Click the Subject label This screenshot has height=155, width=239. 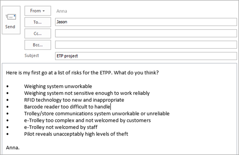[32, 56]
